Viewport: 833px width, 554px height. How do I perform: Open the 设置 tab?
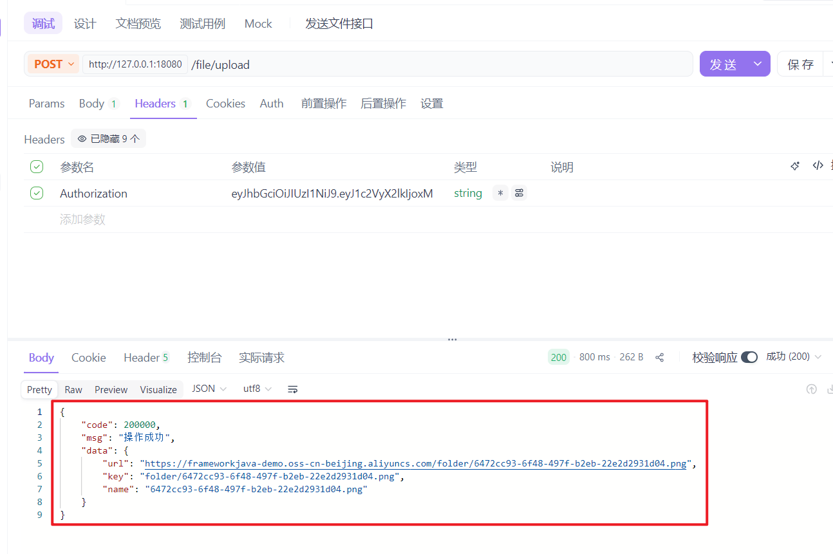point(432,104)
